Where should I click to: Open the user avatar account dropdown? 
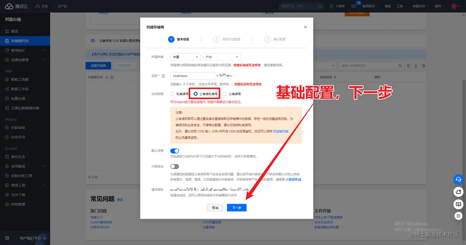[x=456, y=6]
